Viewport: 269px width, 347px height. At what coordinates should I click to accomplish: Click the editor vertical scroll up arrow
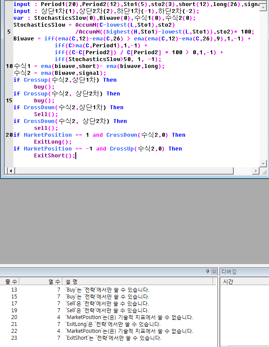click(x=263, y=7)
